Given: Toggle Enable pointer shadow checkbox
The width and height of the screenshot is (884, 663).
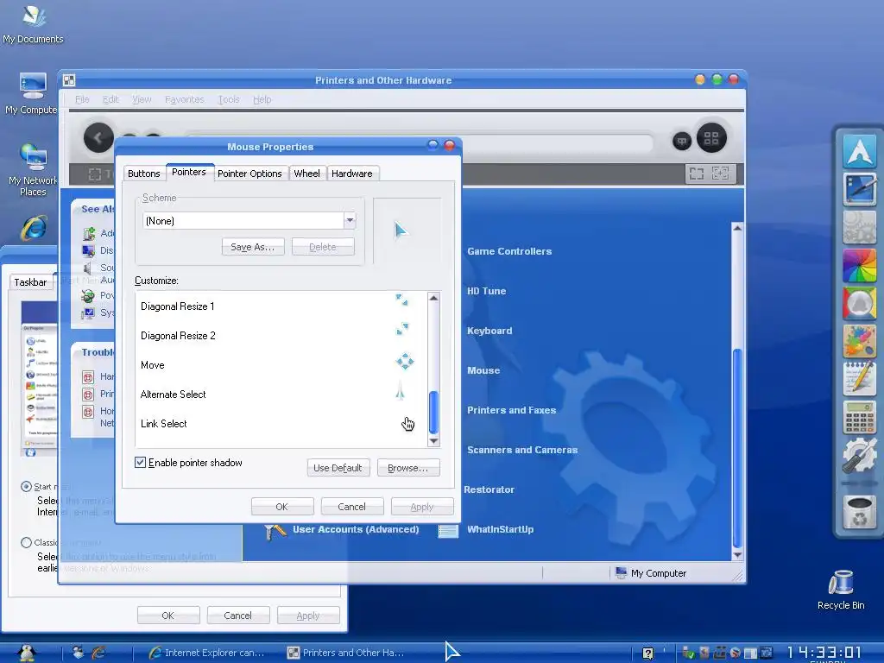Looking at the screenshot, I should (x=141, y=463).
